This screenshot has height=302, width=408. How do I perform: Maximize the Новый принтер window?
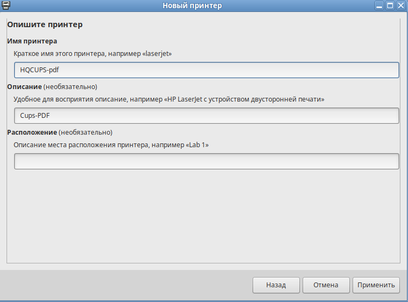coord(390,5)
